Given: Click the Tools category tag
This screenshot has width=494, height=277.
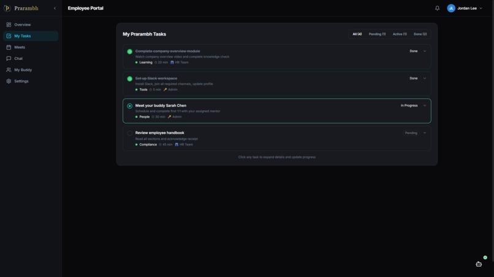Looking at the screenshot, I should (142, 90).
